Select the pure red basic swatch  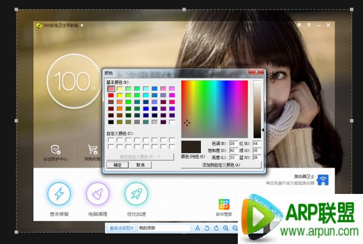(x=111, y=95)
